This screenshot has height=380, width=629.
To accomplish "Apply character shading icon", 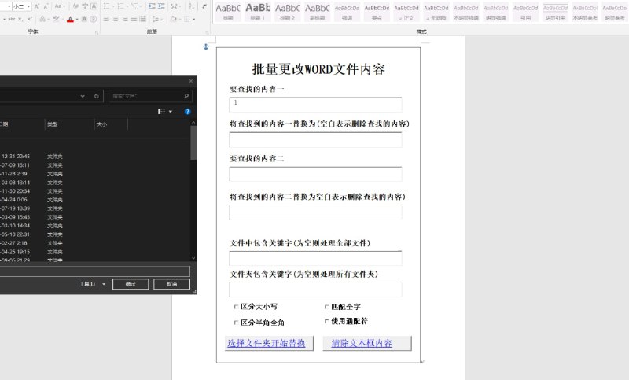I will pyautogui.click(x=85, y=19).
